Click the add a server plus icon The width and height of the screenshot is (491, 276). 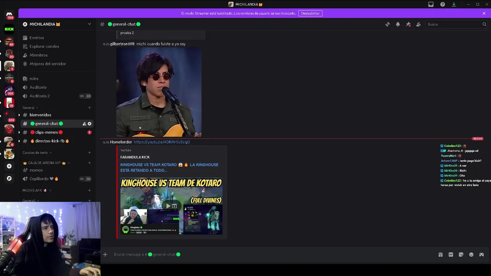(x=9, y=166)
